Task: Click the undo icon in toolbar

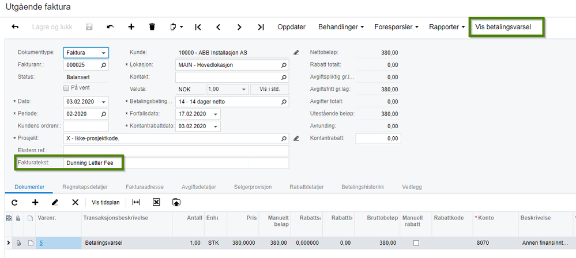Action: 110,27
